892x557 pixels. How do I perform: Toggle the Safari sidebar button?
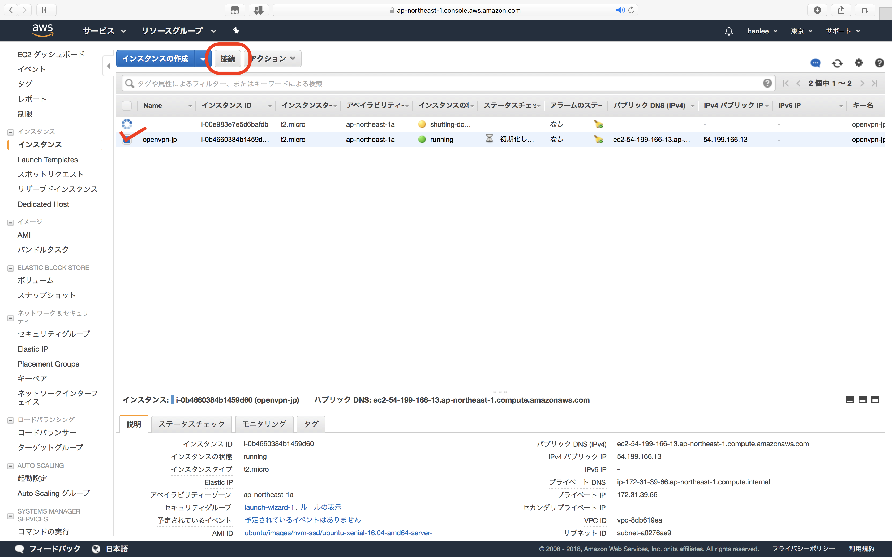coord(46,10)
